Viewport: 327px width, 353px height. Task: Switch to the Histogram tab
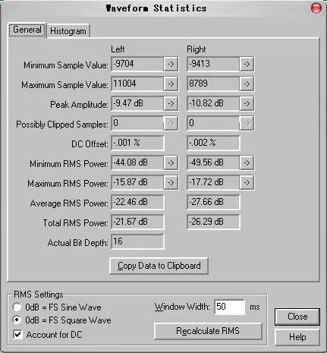click(x=68, y=31)
